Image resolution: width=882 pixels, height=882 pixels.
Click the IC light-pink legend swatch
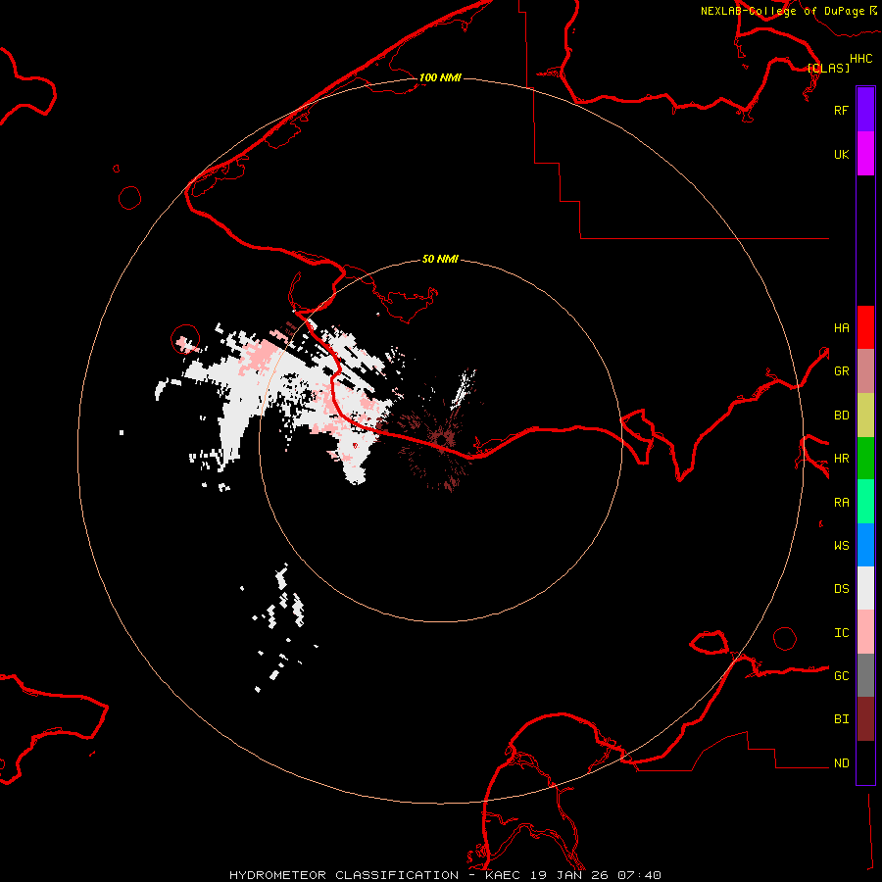point(865,632)
